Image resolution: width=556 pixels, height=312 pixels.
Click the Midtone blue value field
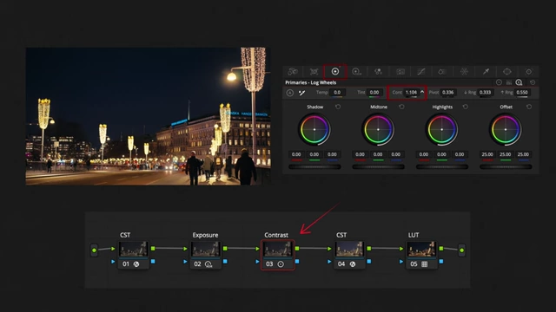(x=396, y=154)
